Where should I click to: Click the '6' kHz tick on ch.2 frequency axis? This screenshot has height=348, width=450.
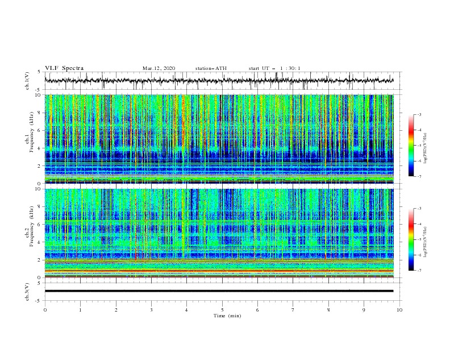(x=40, y=225)
